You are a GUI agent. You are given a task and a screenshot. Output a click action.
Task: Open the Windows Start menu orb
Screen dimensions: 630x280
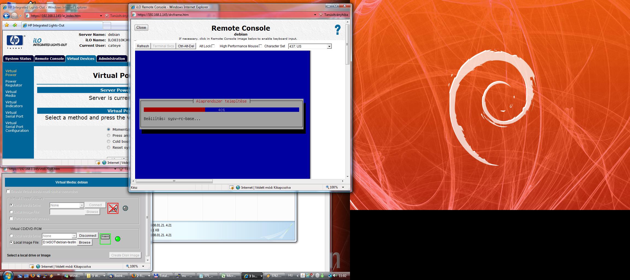7,276
